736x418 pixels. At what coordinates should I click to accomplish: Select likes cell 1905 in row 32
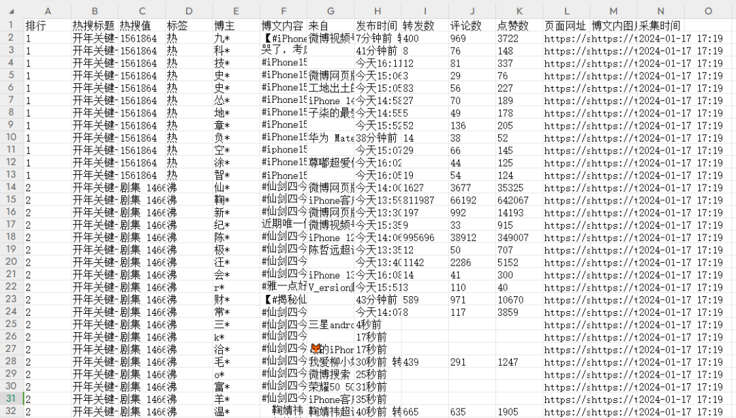pyautogui.click(x=519, y=412)
